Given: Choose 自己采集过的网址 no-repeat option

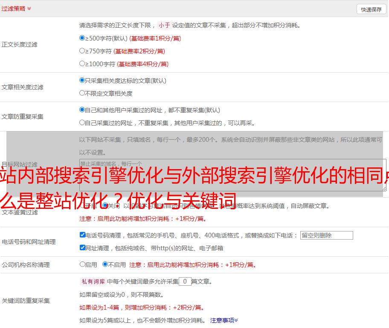Looking at the screenshot, I should (x=82, y=123).
